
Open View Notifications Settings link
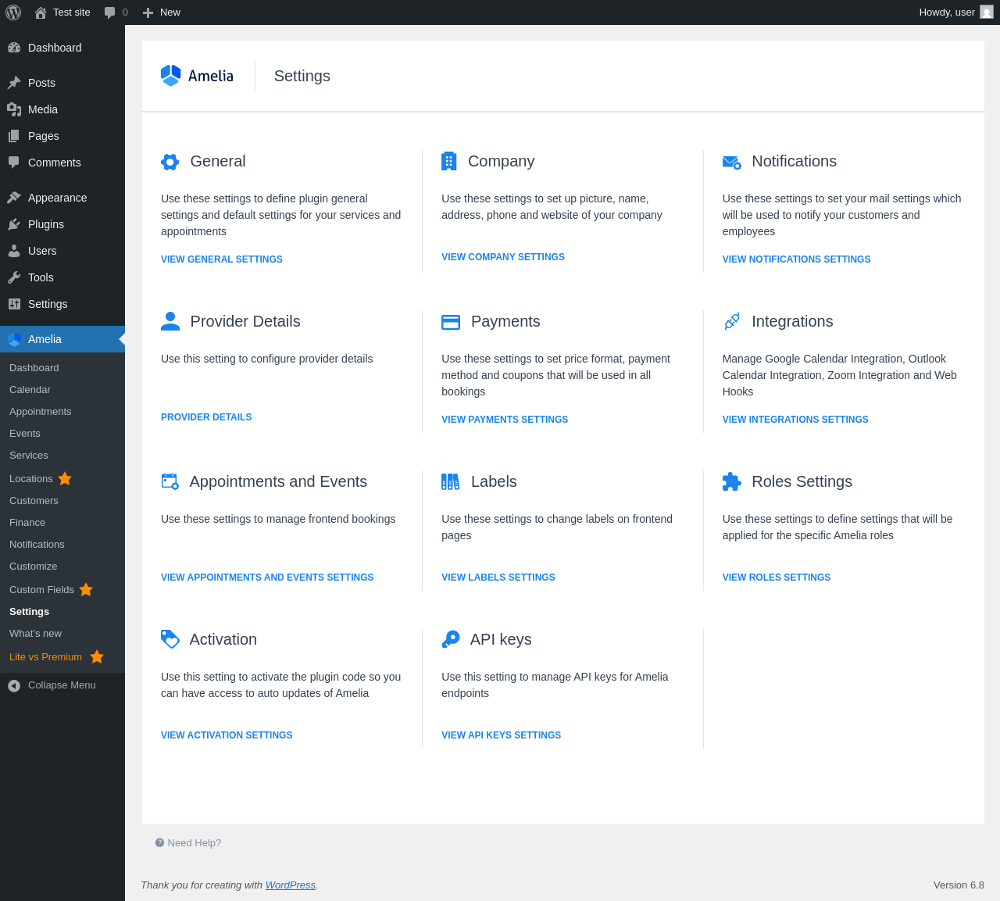(x=796, y=259)
